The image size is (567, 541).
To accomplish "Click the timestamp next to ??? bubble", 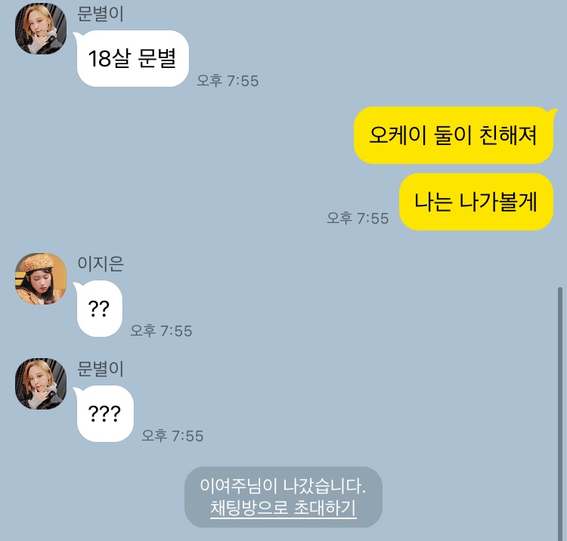I will click(x=172, y=435).
